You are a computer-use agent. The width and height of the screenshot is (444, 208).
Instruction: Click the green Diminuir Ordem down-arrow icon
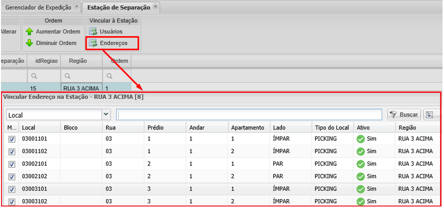point(30,43)
